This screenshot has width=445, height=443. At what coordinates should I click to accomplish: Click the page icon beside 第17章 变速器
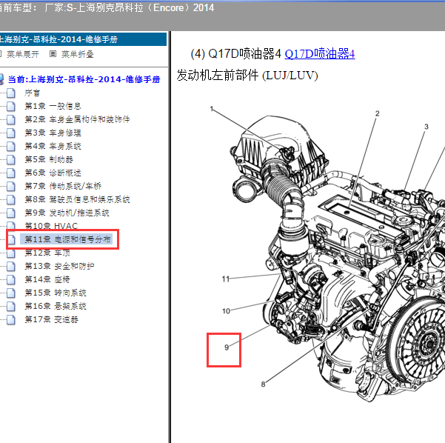[x=11, y=319]
